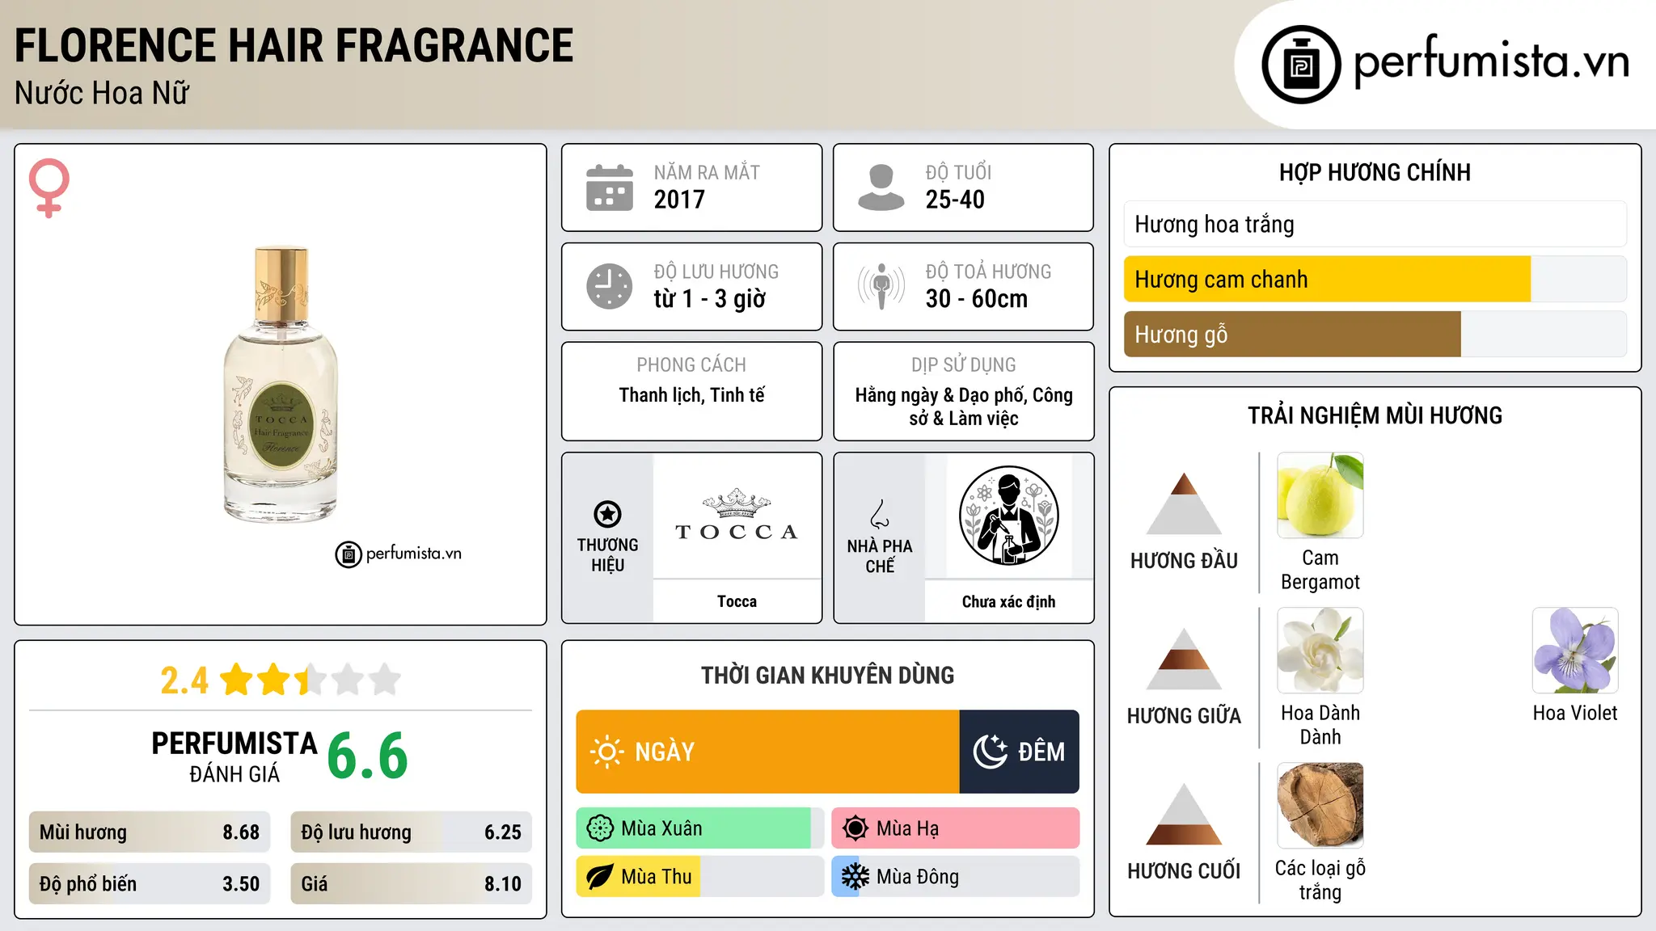This screenshot has width=1656, height=931.
Task: Click the style text Thanh lịch, Tinh tế
Action: click(x=691, y=395)
